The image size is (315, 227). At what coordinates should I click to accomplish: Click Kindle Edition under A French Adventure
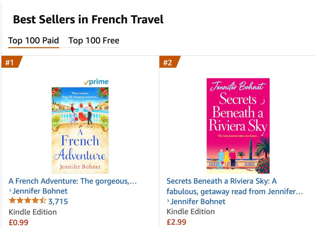(33, 212)
